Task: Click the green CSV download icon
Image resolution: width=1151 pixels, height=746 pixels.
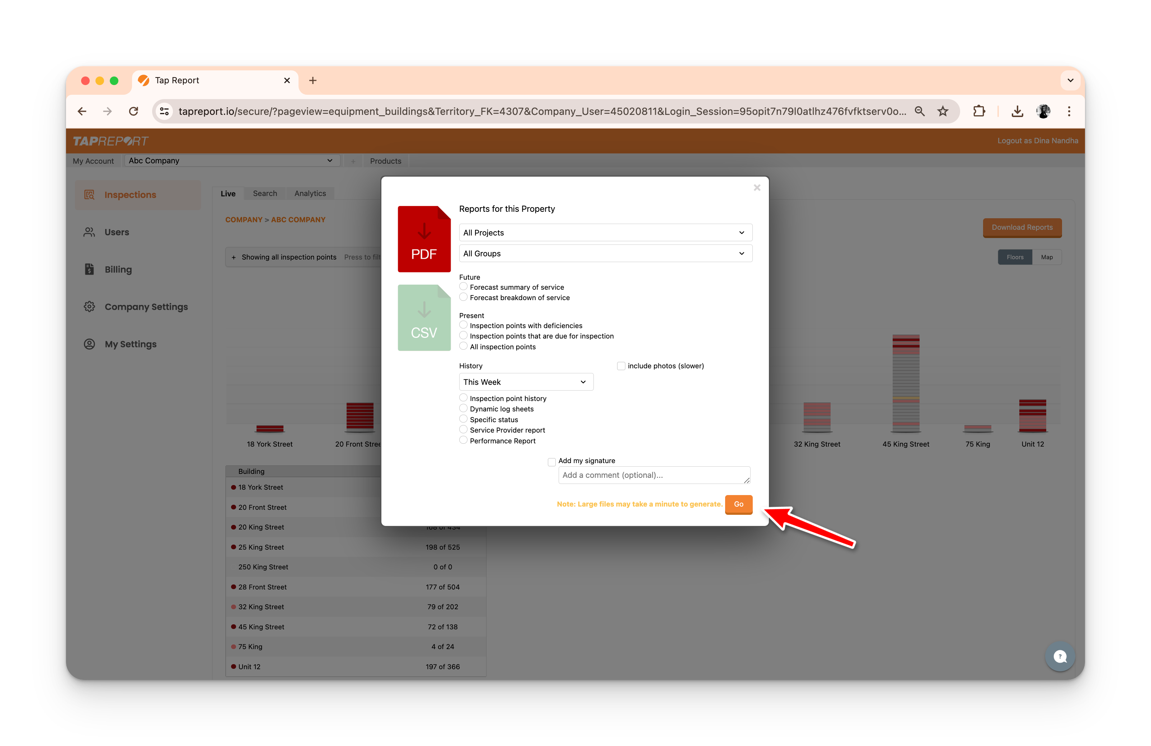Action: click(x=424, y=318)
